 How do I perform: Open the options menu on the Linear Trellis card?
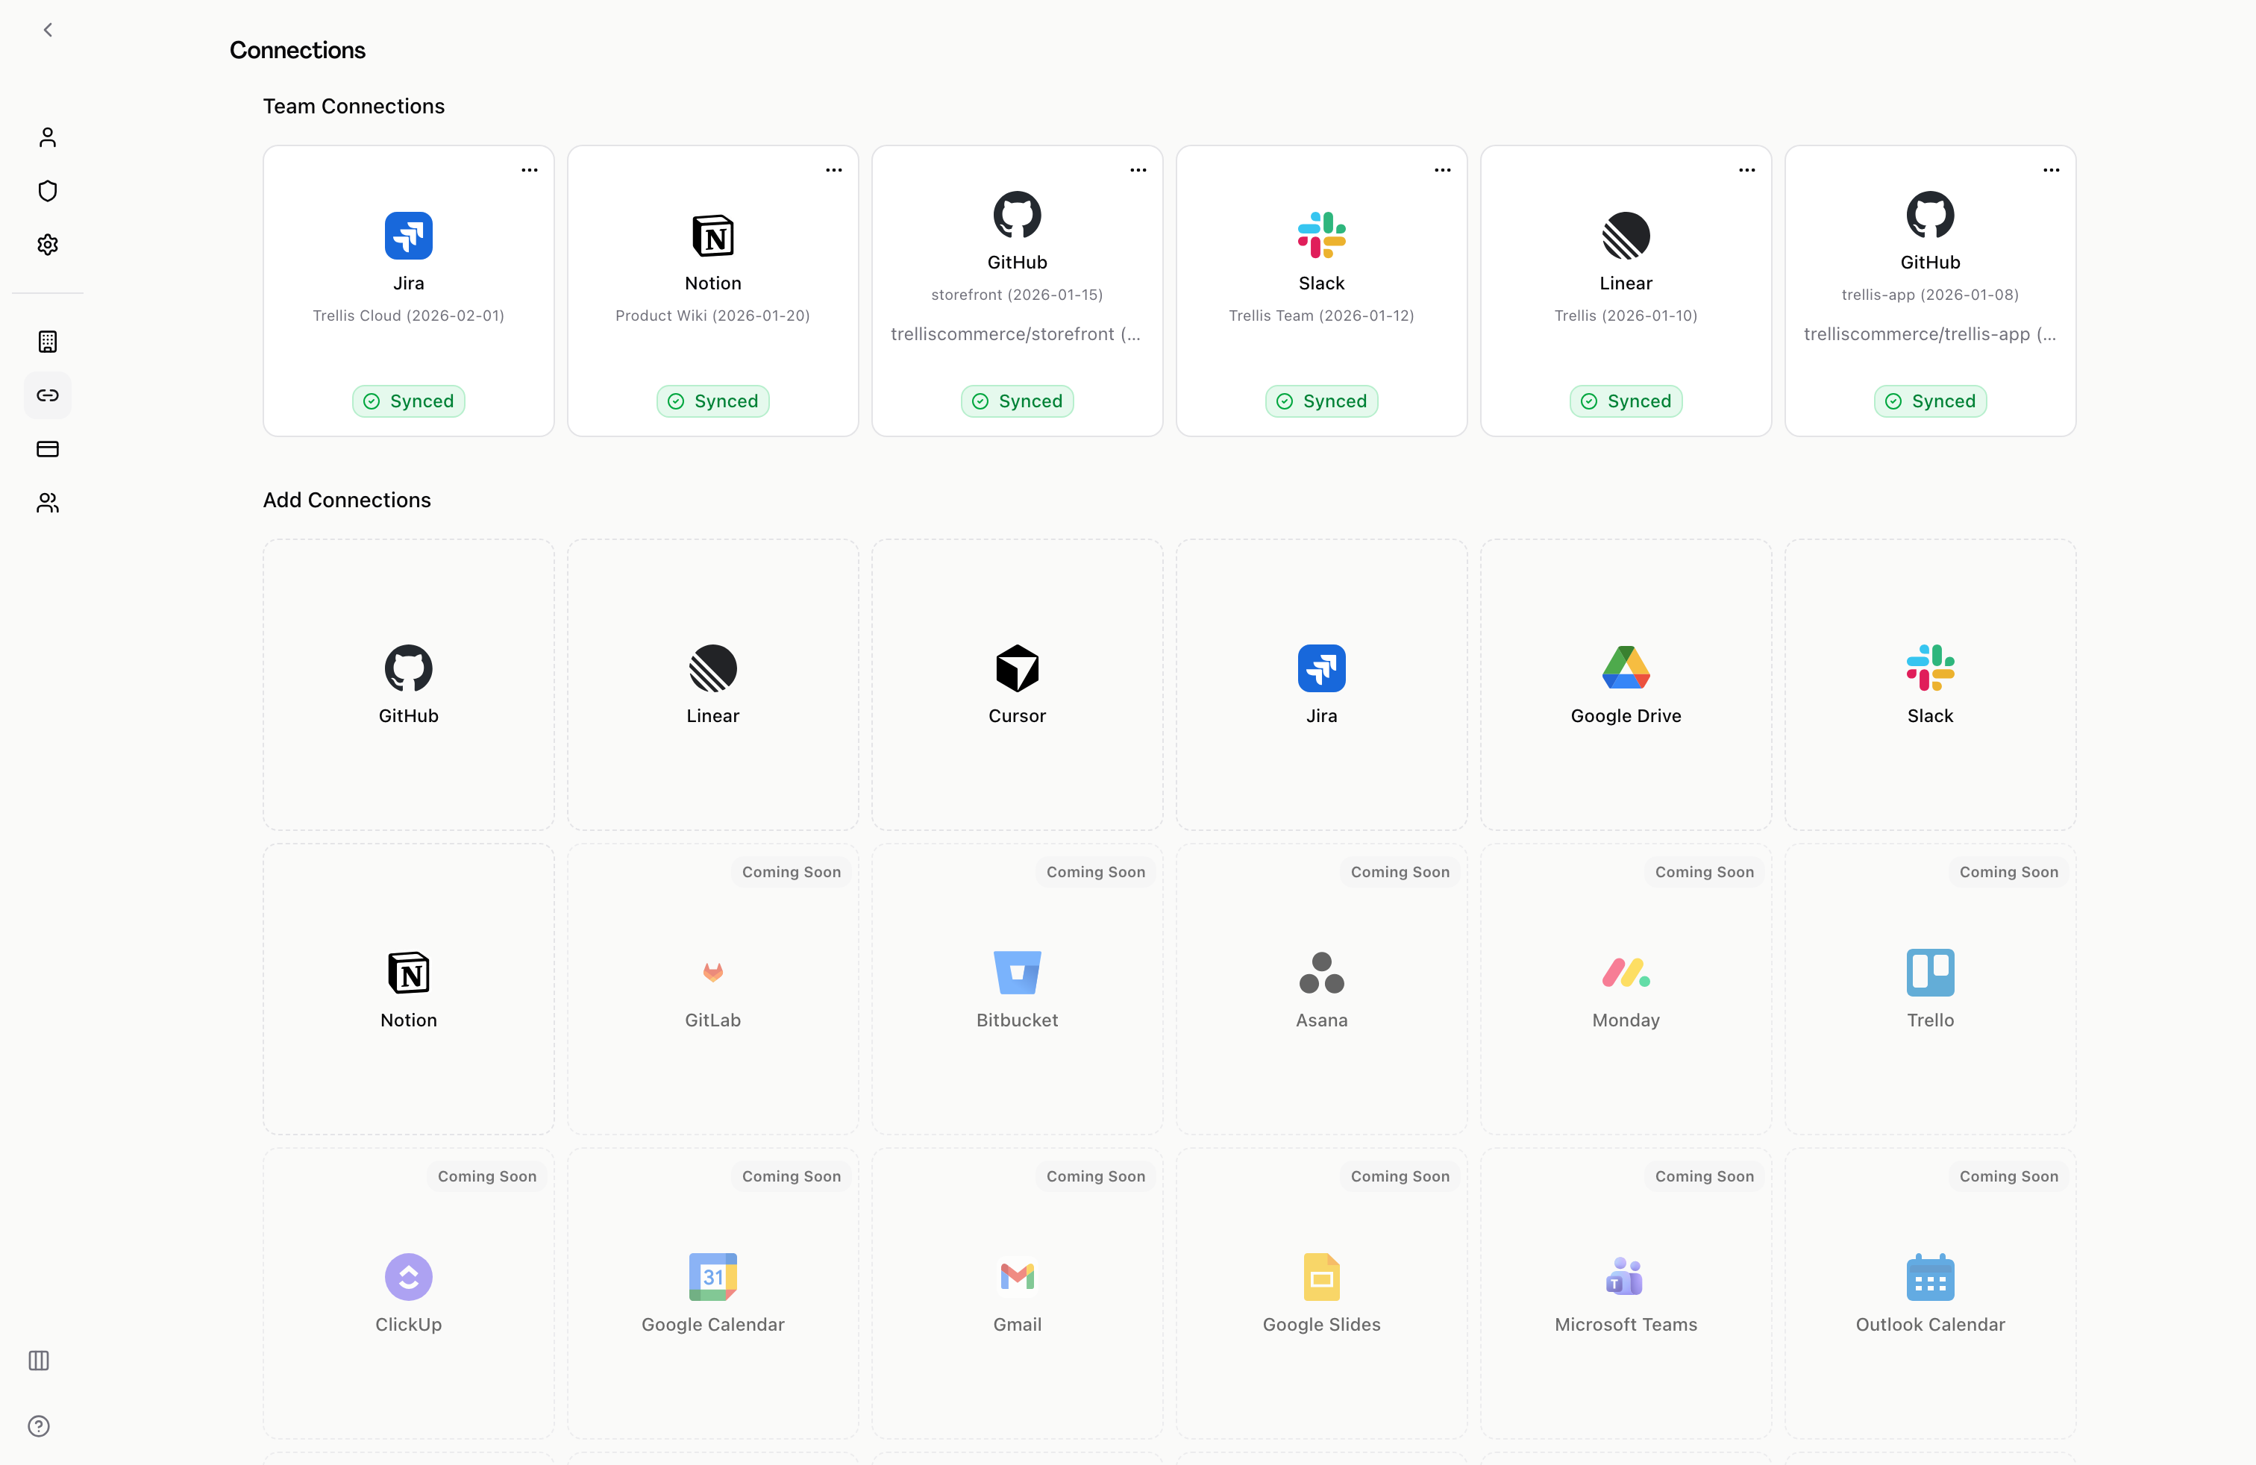(1746, 171)
